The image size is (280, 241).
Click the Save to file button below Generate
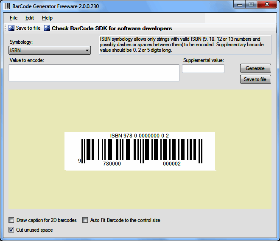[x=255, y=79]
